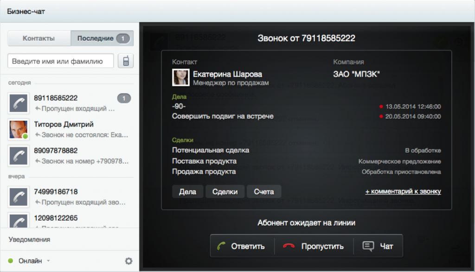
Task: Click Титоров Дмитрий's avatar photo
Action: pos(19,129)
